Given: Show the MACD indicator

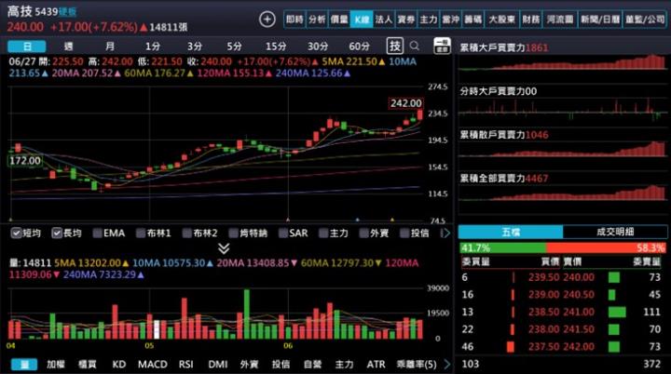Looking at the screenshot, I should pos(152,364).
